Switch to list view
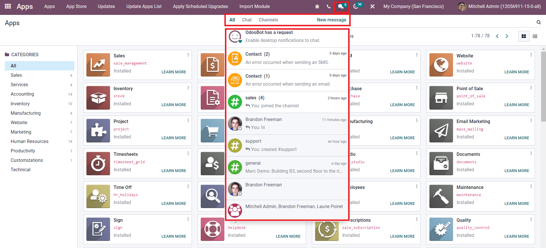 coord(535,36)
